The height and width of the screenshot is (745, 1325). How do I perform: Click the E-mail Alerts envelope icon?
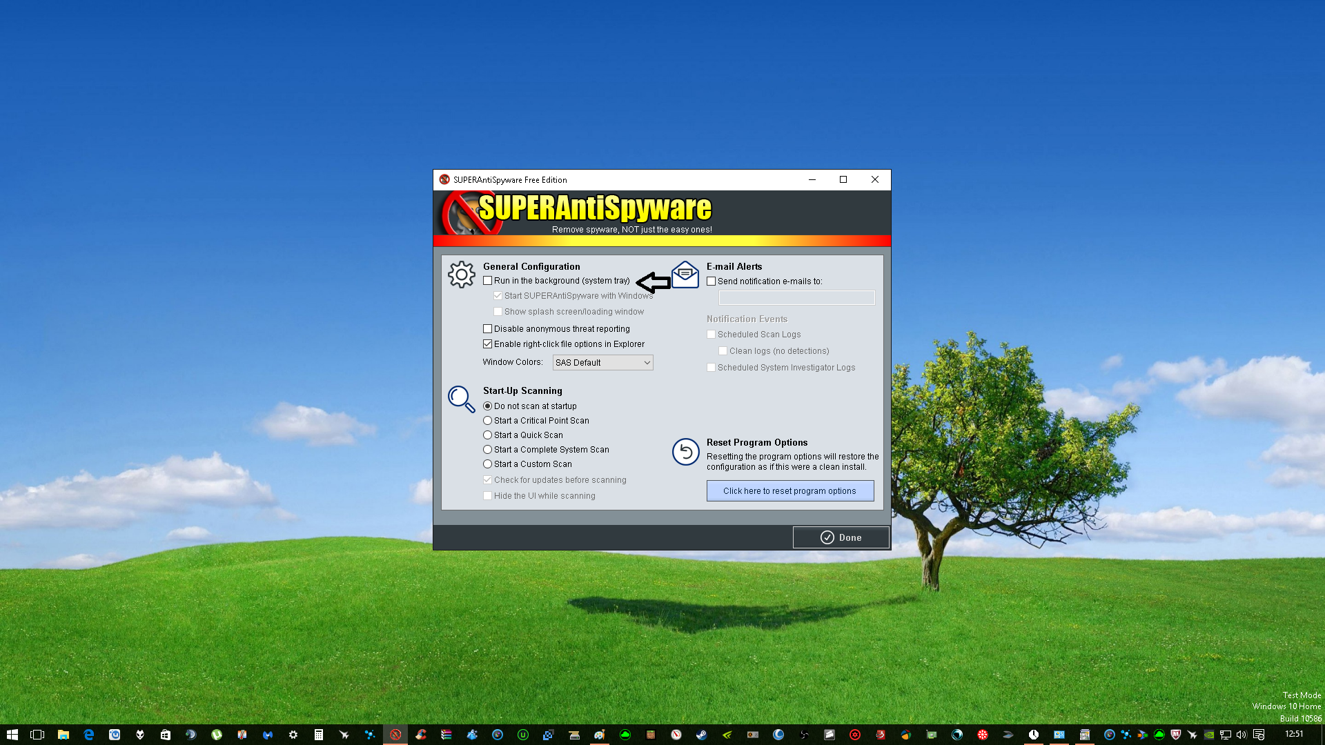click(685, 275)
